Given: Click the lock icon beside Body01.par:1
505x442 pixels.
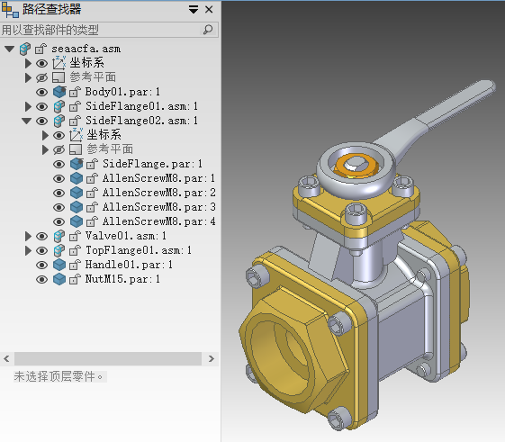Looking at the screenshot, I should [x=75, y=92].
